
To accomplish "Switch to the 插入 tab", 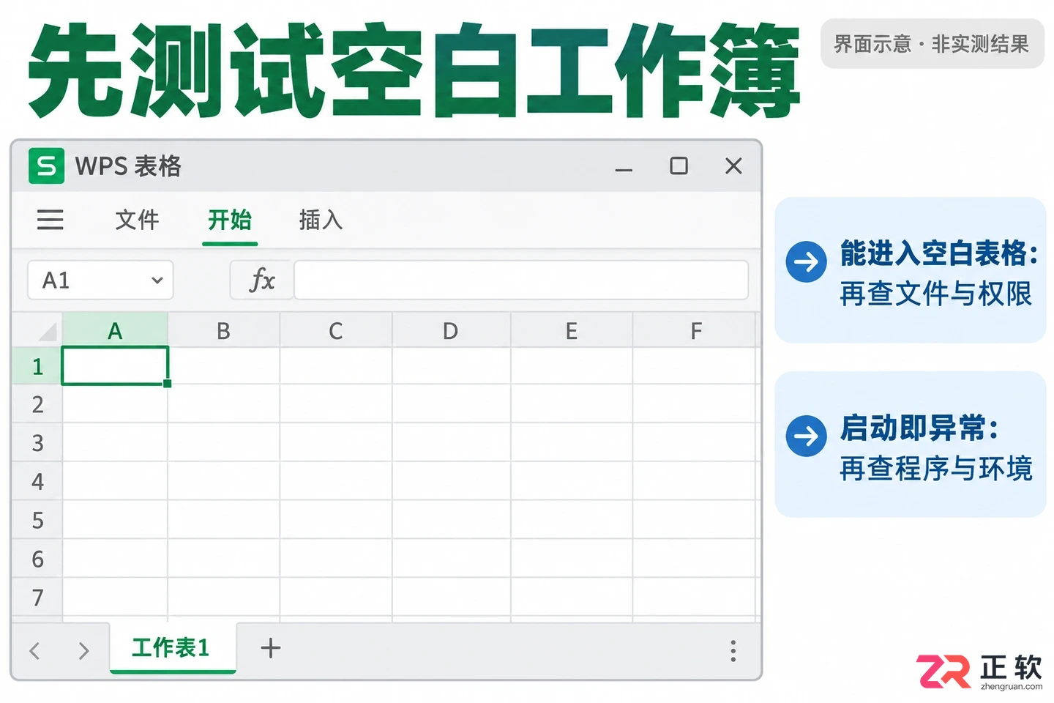I will point(321,219).
